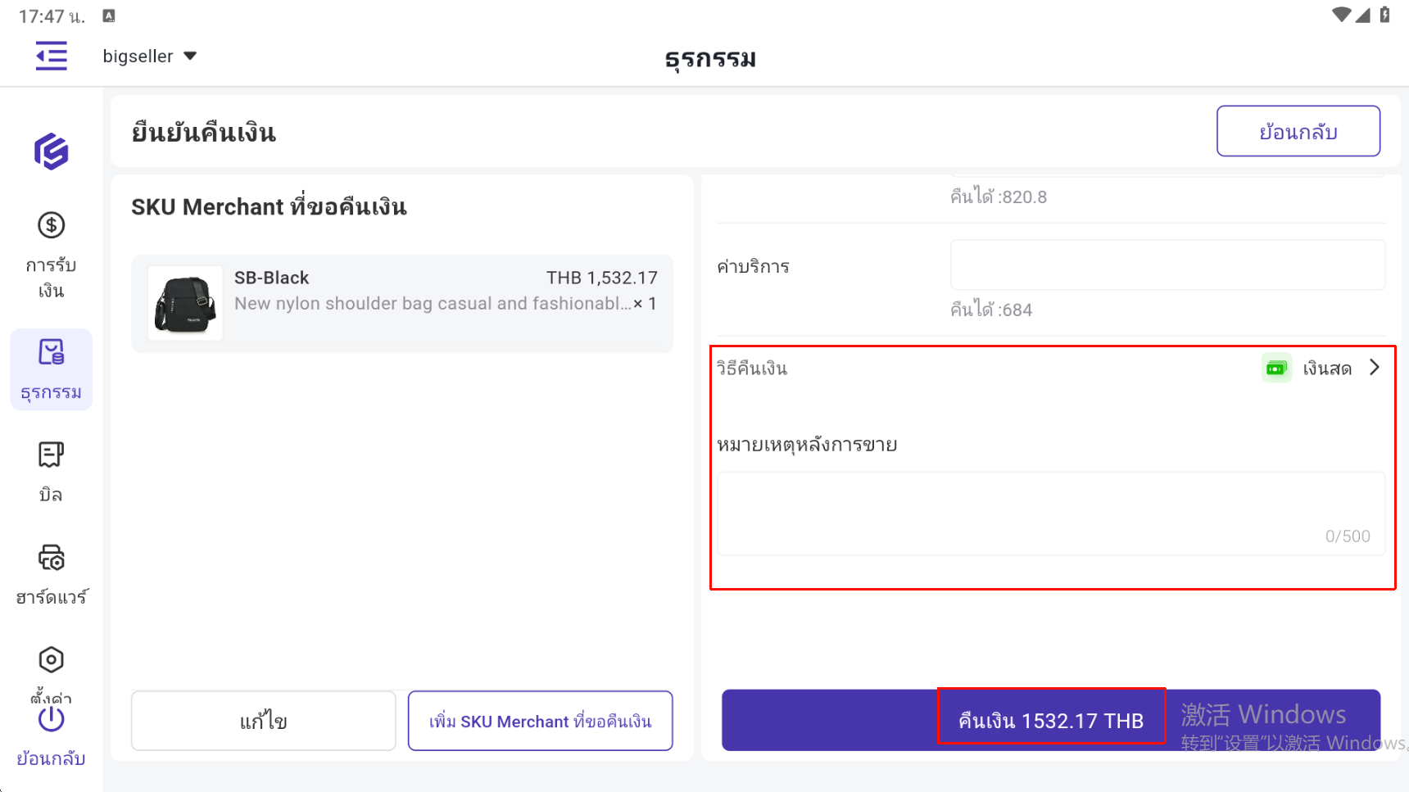
Task: Select the transactions icon in the sidebar
Action: 51,353
